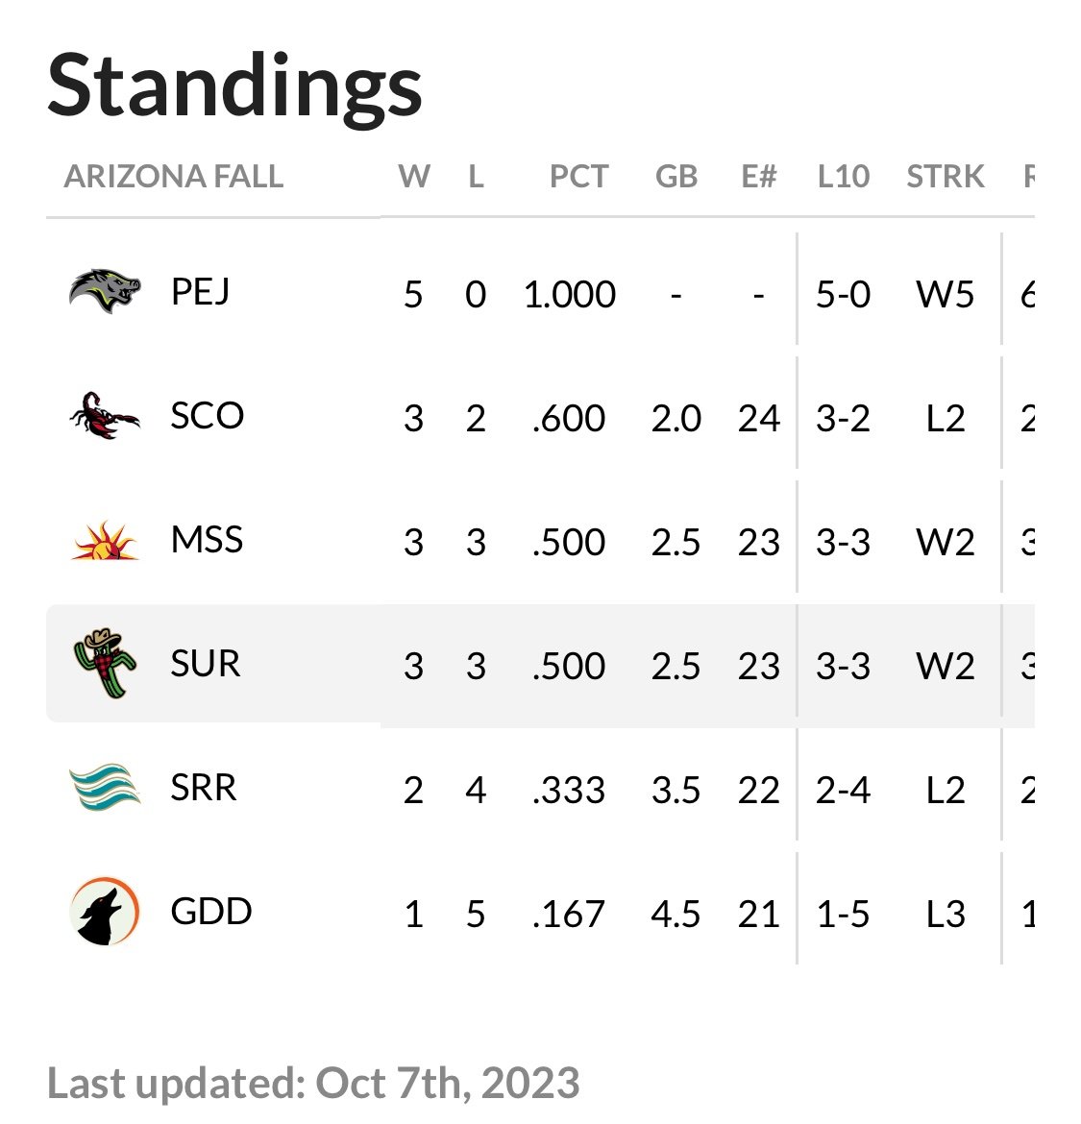Click the L10 column header
The height and width of the screenshot is (1124, 1081).
pos(843,177)
